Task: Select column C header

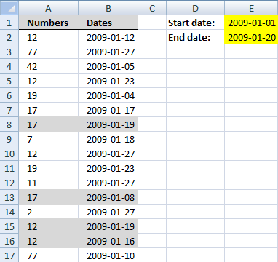Action: pyautogui.click(x=152, y=8)
